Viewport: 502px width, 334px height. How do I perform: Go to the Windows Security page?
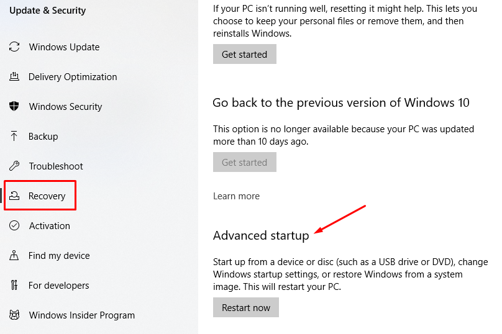(65, 107)
